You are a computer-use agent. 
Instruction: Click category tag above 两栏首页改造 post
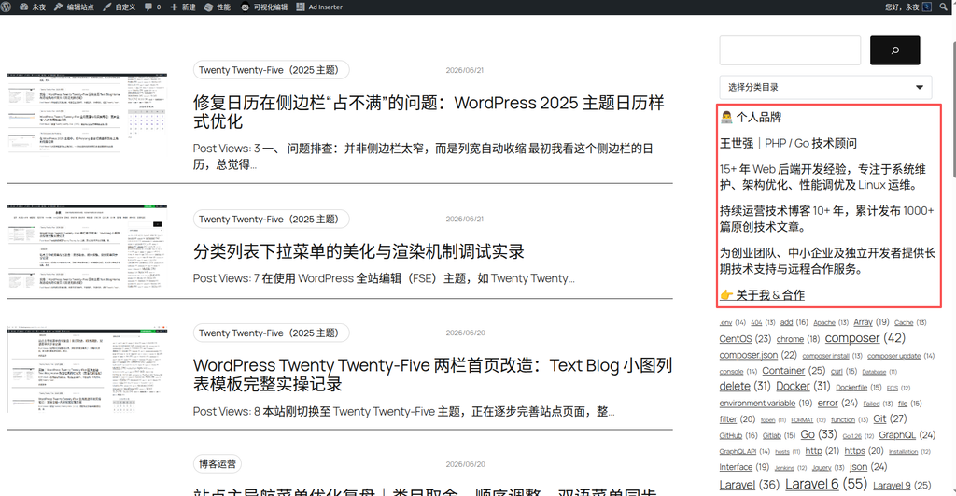pyautogui.click(x=272, y=333)
